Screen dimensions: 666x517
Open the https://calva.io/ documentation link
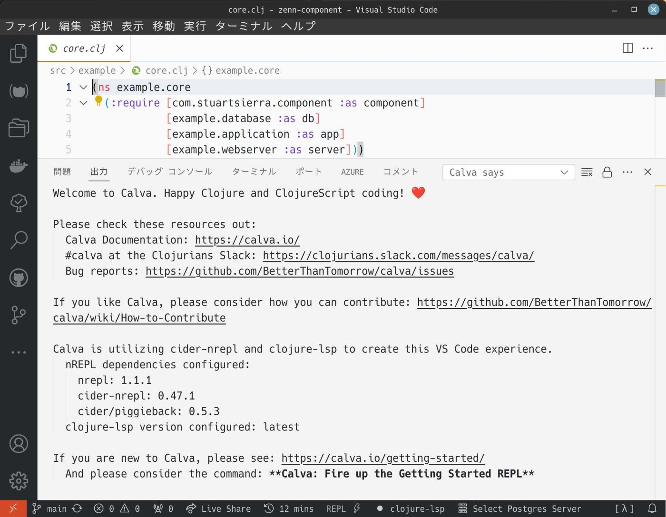point(247,240)
